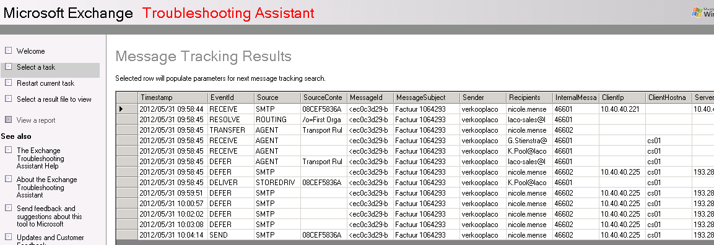714x245 pixels.
Task: Click the SEND event cell
Action: click(230, 235)
